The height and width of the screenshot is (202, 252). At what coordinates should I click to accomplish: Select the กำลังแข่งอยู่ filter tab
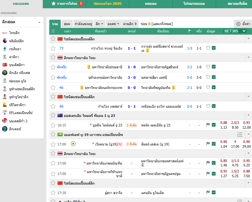(83, 24)
